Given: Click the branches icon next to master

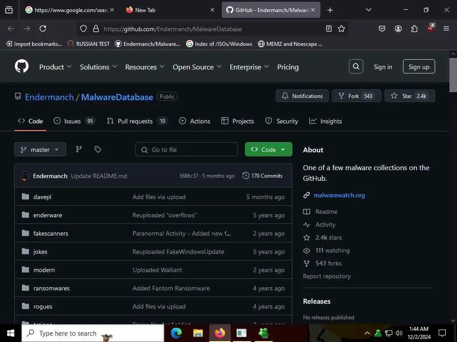Looking at the screenshot, I should click(79, 149).
